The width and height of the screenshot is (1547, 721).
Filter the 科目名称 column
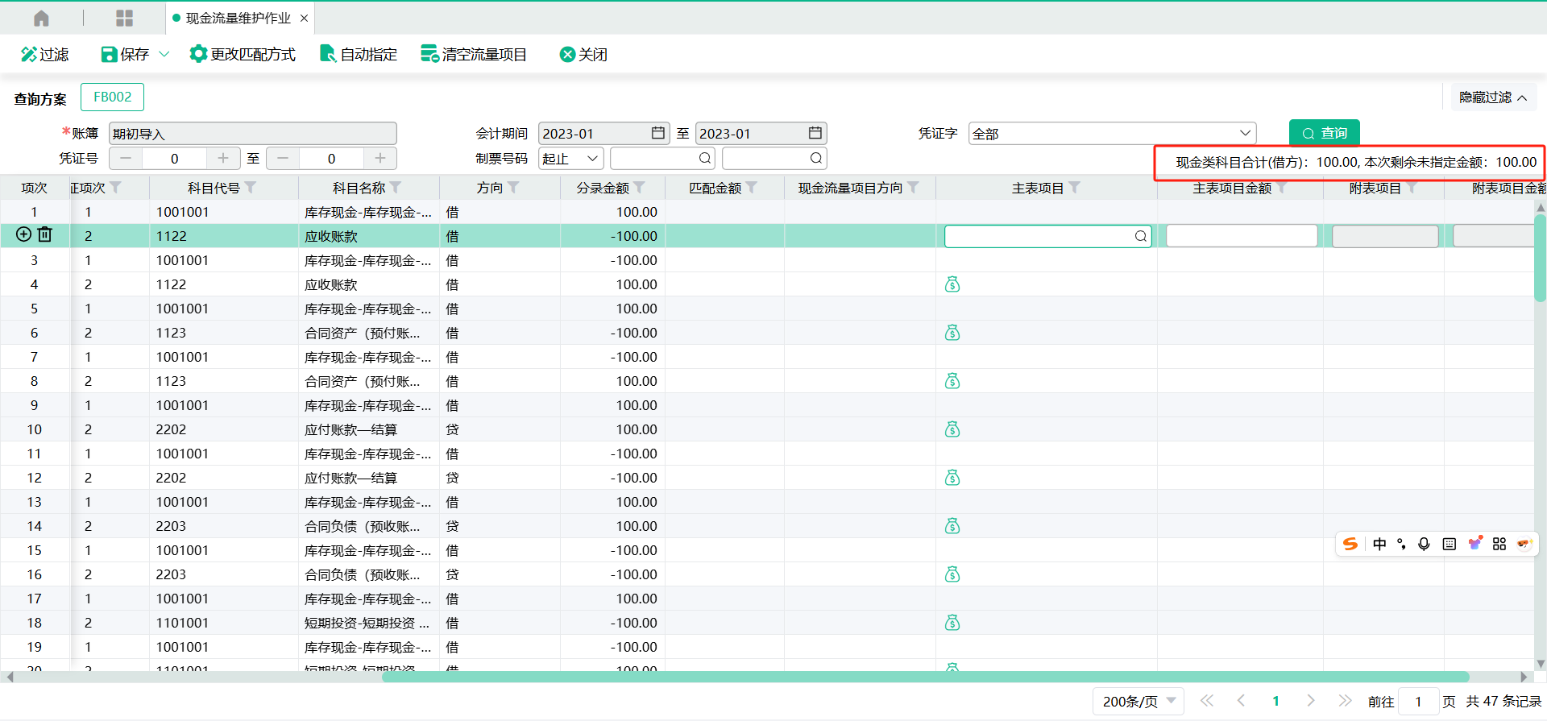point(396,188)
